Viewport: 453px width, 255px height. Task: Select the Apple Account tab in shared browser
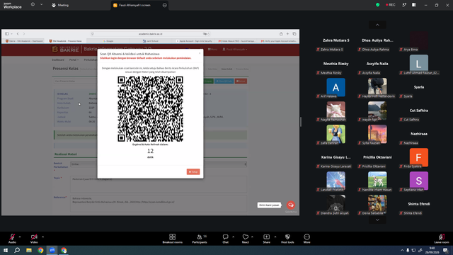point(194,41)
